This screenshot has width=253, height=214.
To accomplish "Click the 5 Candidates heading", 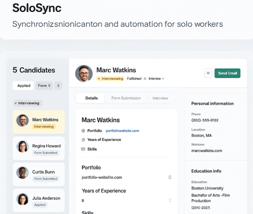I will point(34,70).
